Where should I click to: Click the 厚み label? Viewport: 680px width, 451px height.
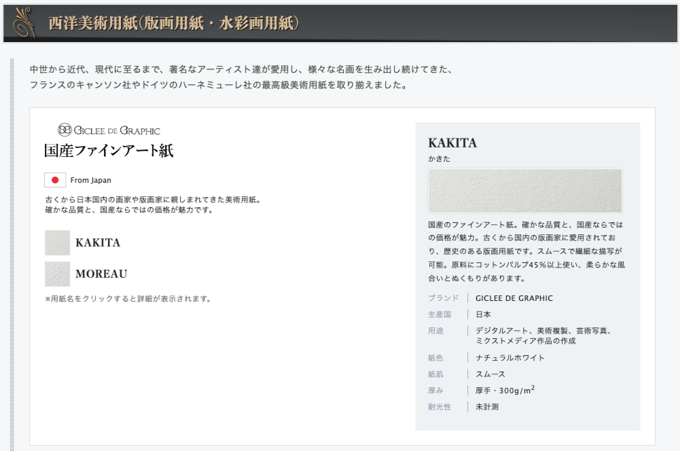[x=435, y=391]
